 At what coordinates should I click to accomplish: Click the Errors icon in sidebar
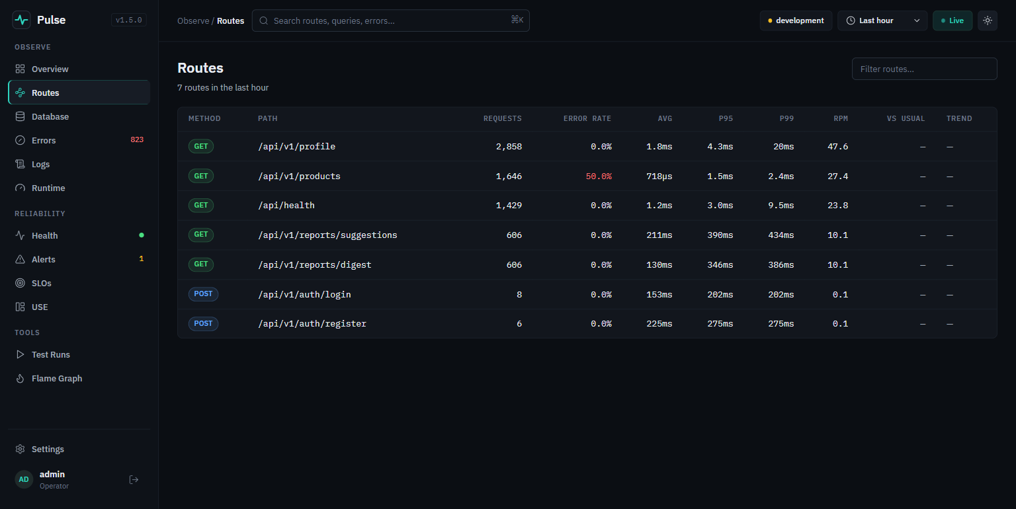point(20,140)
